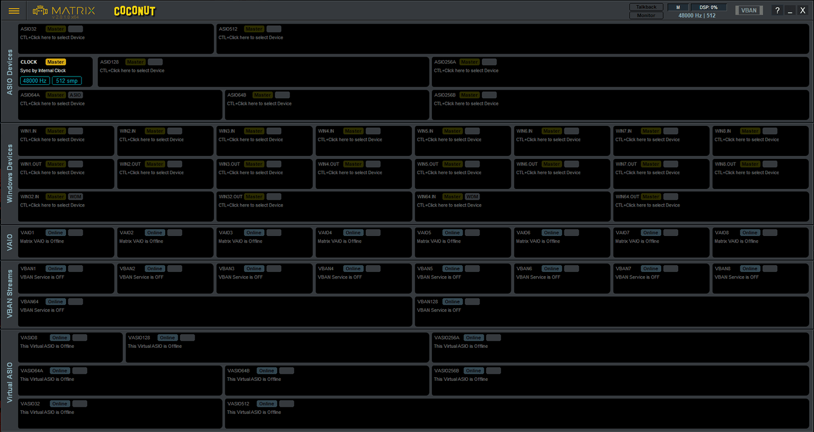This screenshot has height=432, width=814.
Task: Click the MATRIX logo icon
Action: (x=41, y=9)
